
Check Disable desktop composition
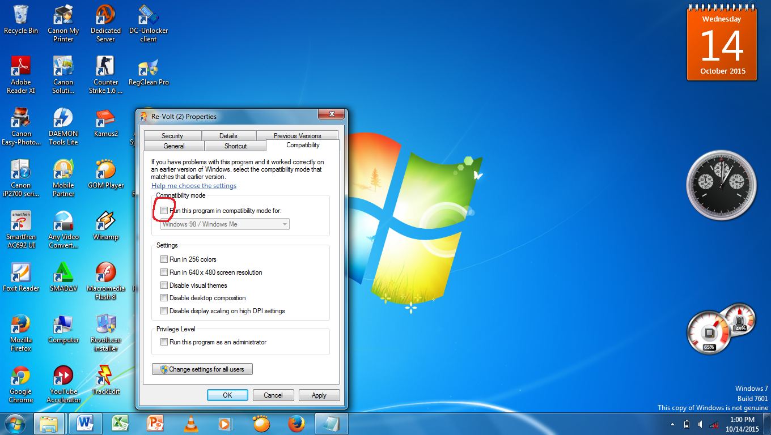coord(164,298)
